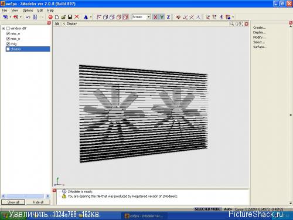Expand the Surface... command group
This screenshot has width=293, height=220.
point(260,47)
